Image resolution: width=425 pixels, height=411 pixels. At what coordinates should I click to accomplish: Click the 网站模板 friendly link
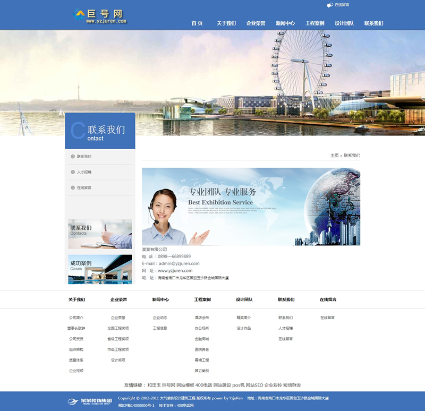(x=185, y=385)
